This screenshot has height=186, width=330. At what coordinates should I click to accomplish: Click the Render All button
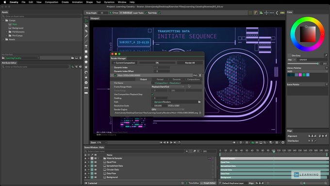(190, 63)
